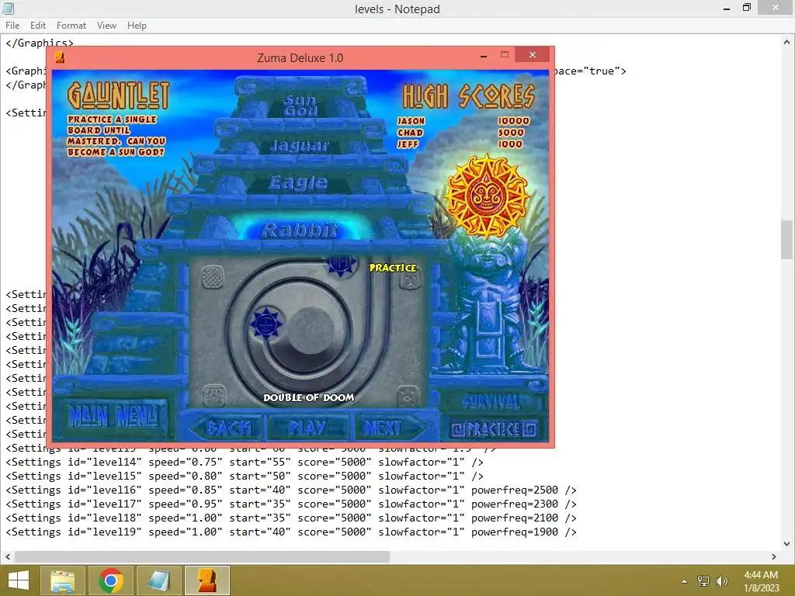Maximize the Zuma Deluxe window
795x596 pixels.
pos(505,55)
